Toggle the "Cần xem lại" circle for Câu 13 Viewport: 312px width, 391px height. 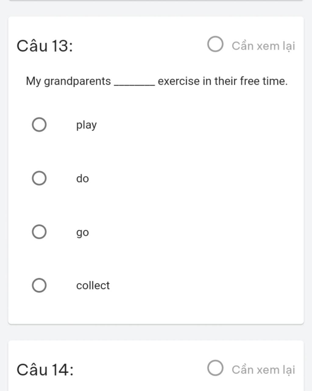(x=215, y=44)
